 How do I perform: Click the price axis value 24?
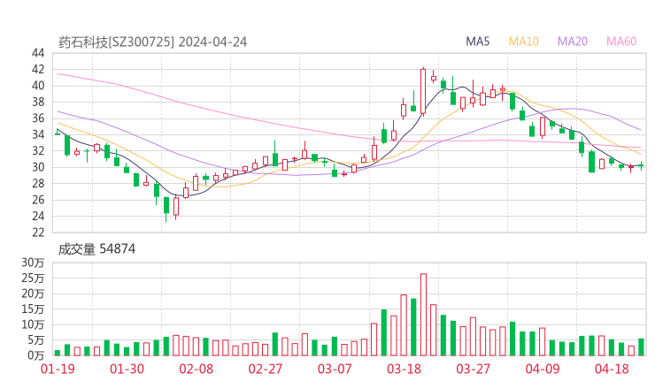(38, 216)
